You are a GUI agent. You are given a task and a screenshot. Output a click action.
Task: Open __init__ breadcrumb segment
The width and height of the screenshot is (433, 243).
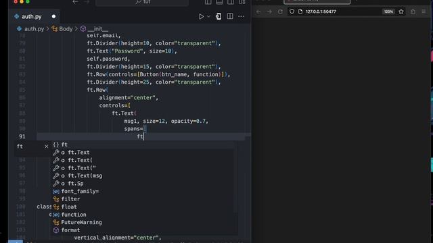pos(97,28)
